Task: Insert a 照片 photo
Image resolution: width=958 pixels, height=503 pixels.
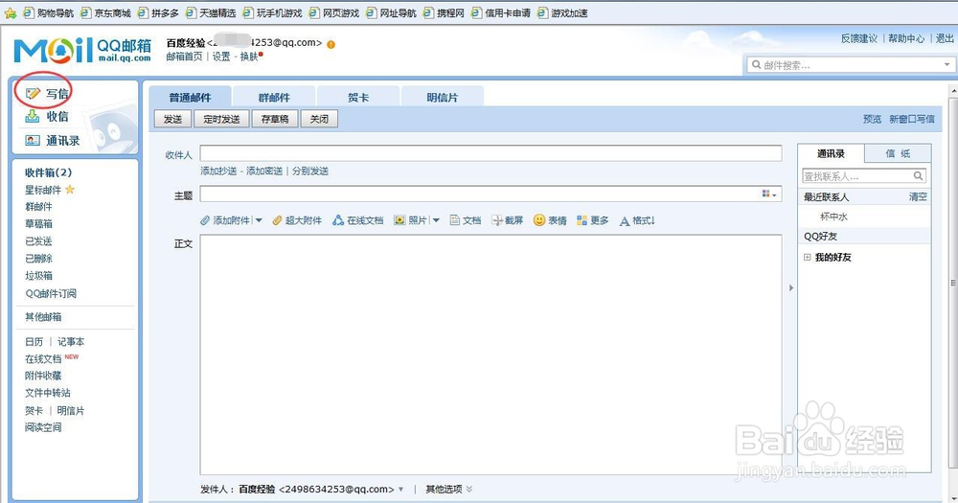Action: [x=410, y=220]
